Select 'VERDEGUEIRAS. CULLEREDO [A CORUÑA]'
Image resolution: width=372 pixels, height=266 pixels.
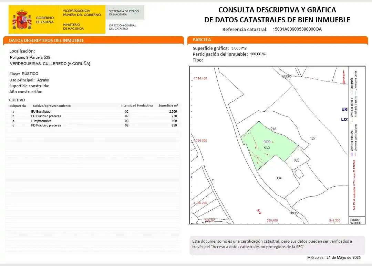(50, 64)
